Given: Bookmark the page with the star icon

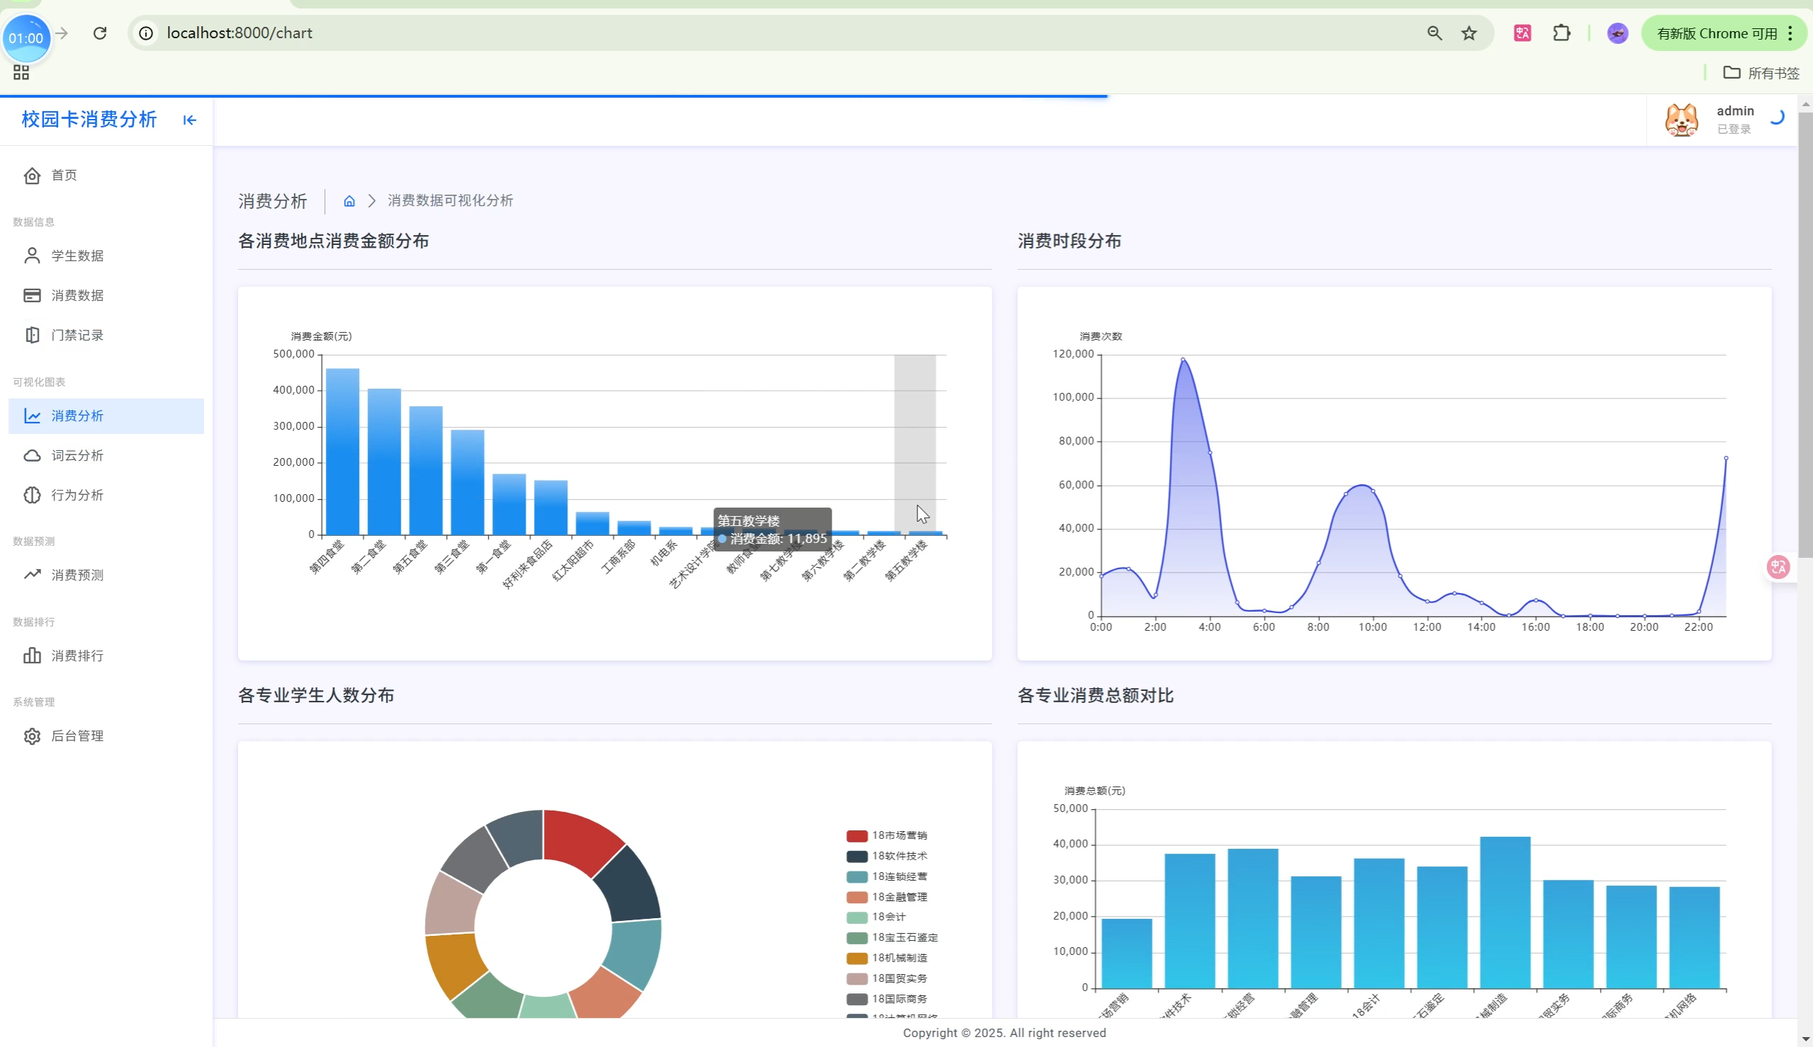Looking at the screenshot, I should (x=1469, y=33).
